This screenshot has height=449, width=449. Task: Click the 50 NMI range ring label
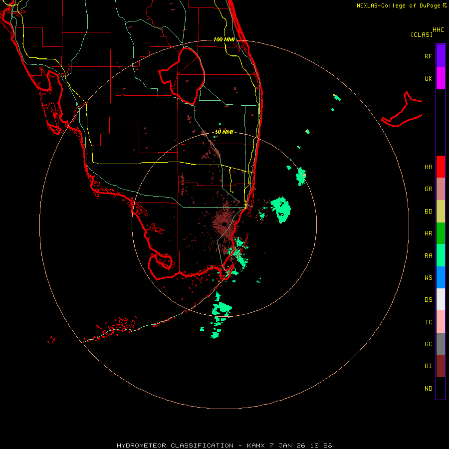[224, 132]
